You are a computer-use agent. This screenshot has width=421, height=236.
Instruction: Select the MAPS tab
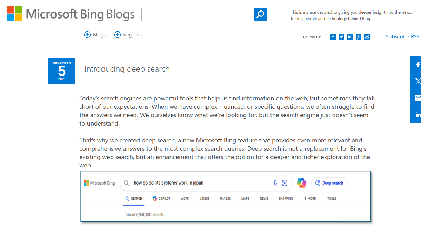click(245, 199)
